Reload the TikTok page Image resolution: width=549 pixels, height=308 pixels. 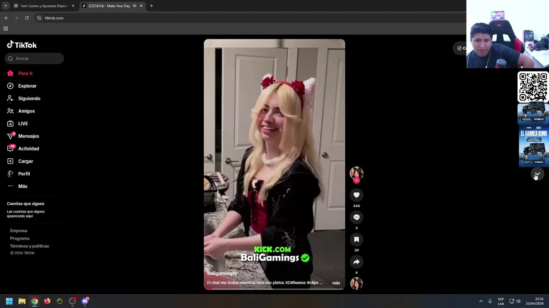point(27,18)
